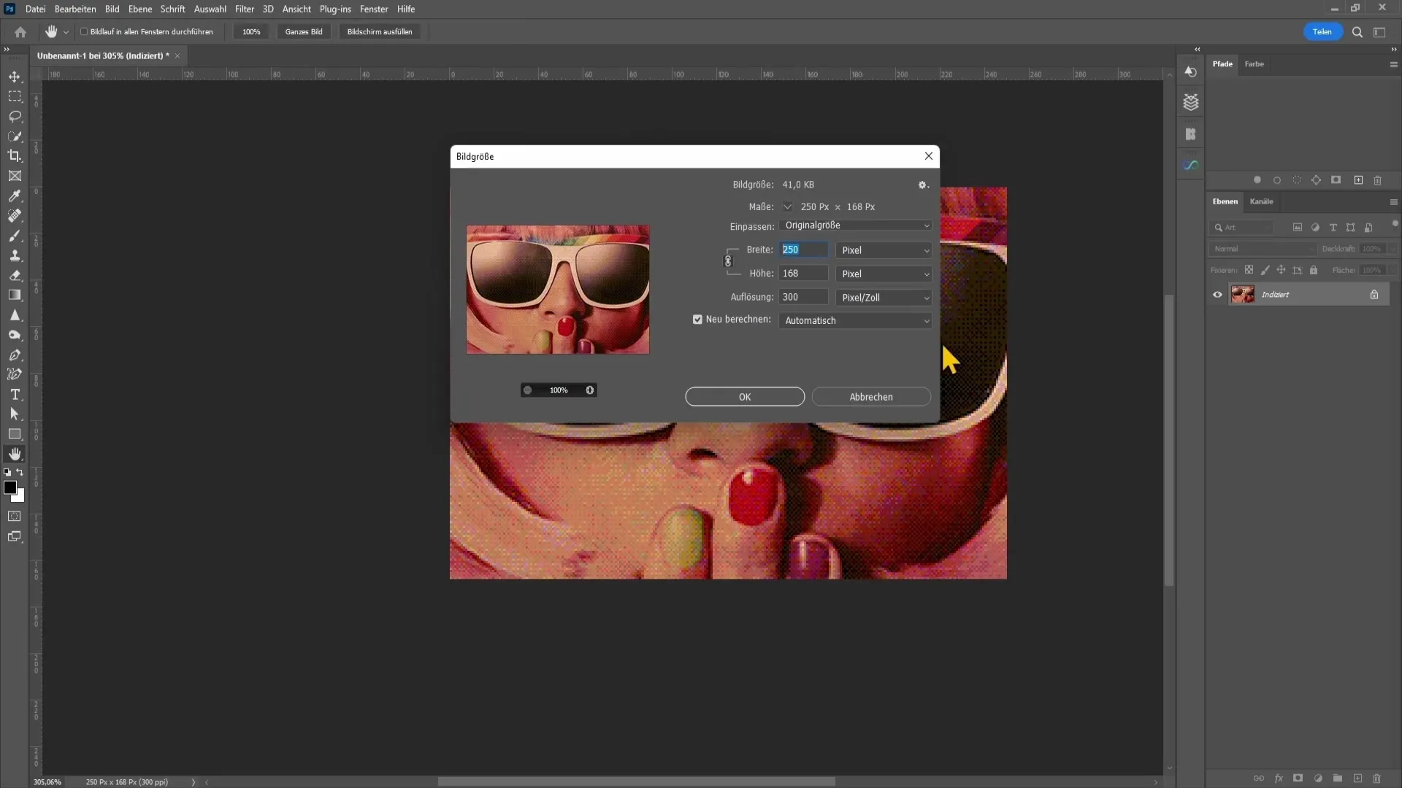
Task: Click the lock icon on Indiziert layer
Action: pyautogui.click(x=1374, y=295)
